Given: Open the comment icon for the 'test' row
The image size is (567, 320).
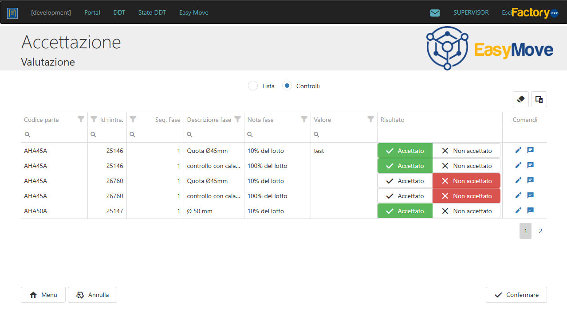Looking at the screenshot, I should click(x=530, y=150).
